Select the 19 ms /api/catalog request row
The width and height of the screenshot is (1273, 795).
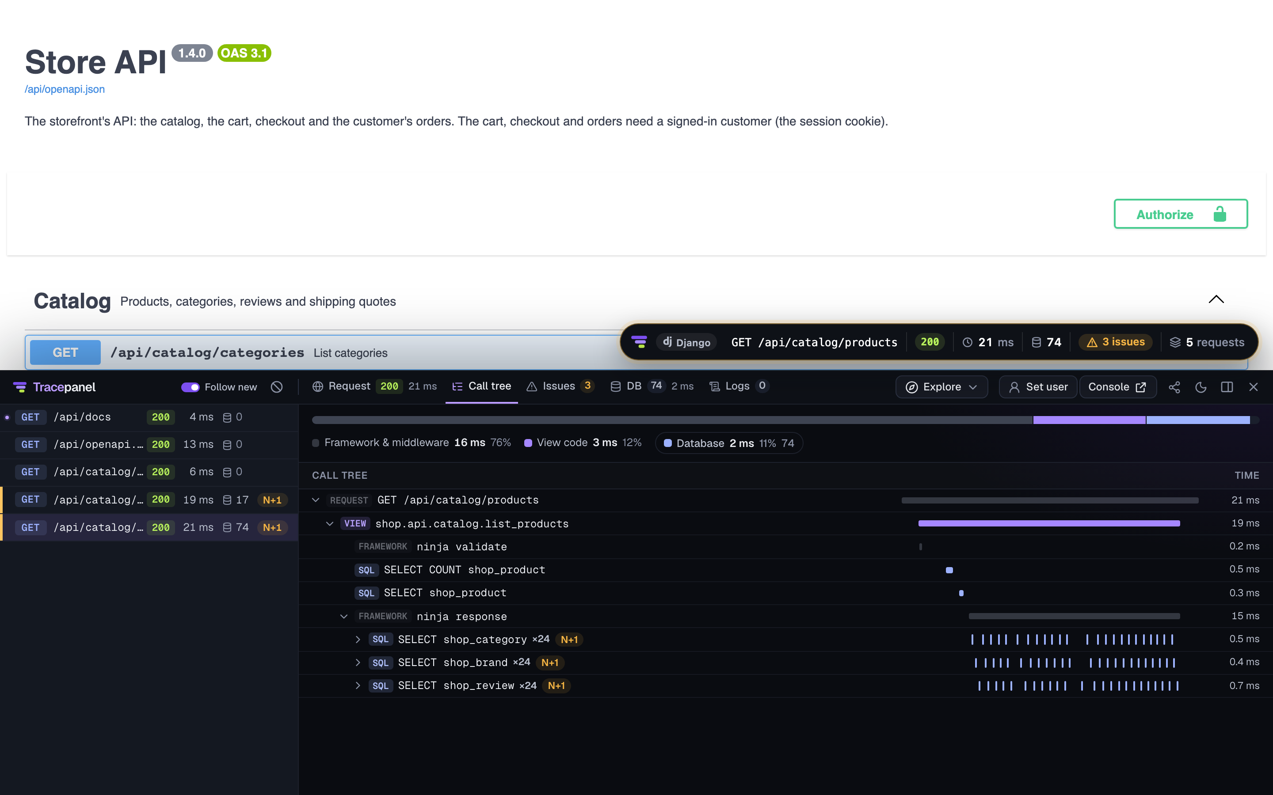pos(149,500)
